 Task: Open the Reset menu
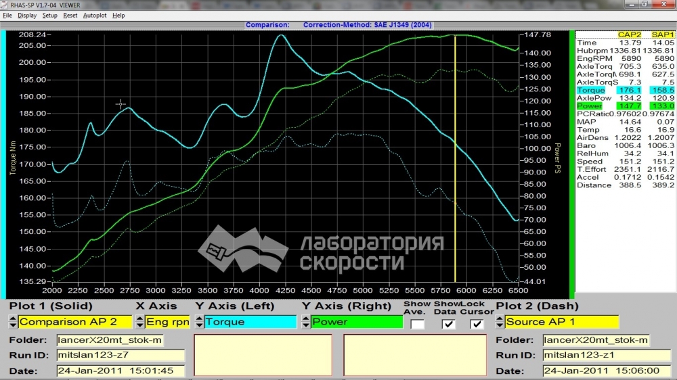70,16
